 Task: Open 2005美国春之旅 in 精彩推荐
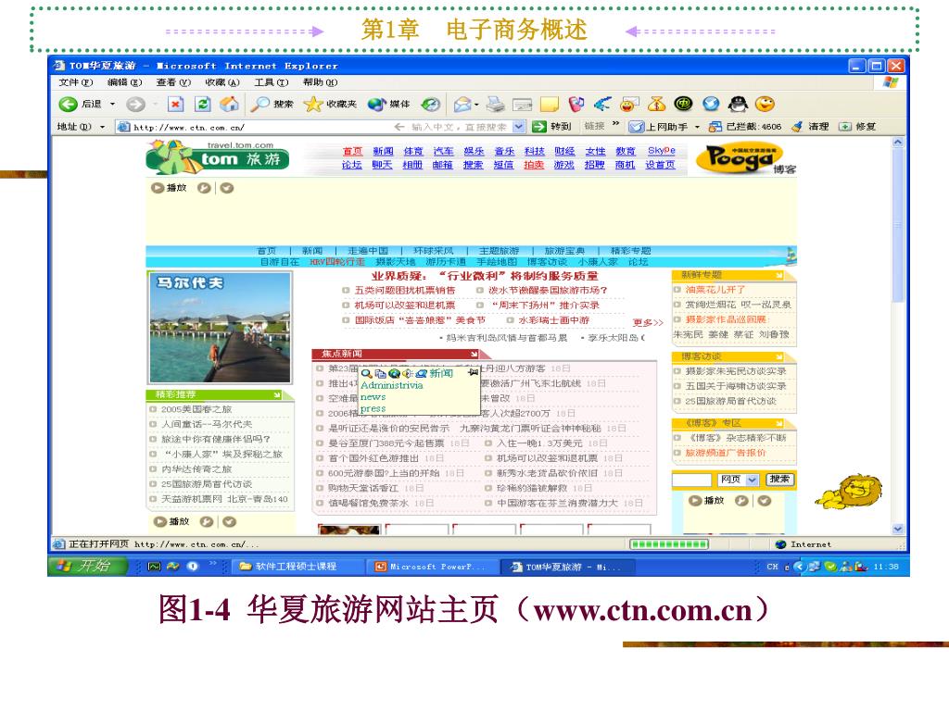pos(196,409)
